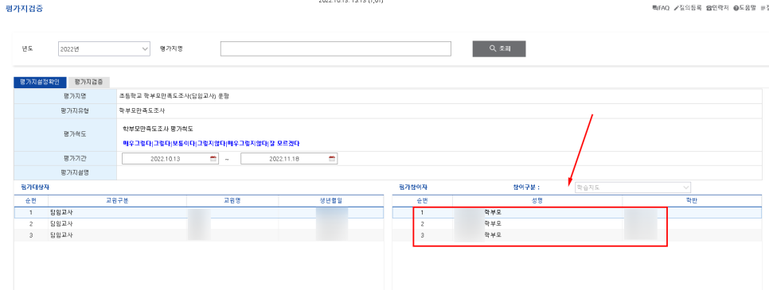Open 연락처 phone contact link
This screenshot has width=769, height=290.
pos(717,8)
